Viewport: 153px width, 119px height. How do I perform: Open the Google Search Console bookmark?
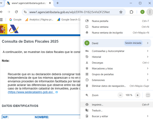click(69, 20)
